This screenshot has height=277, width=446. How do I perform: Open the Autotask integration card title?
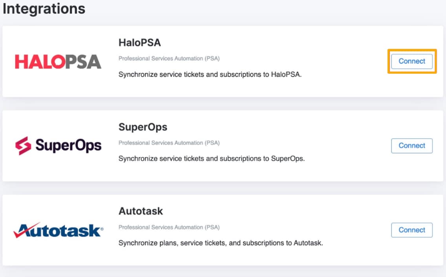tap(140, 211)
